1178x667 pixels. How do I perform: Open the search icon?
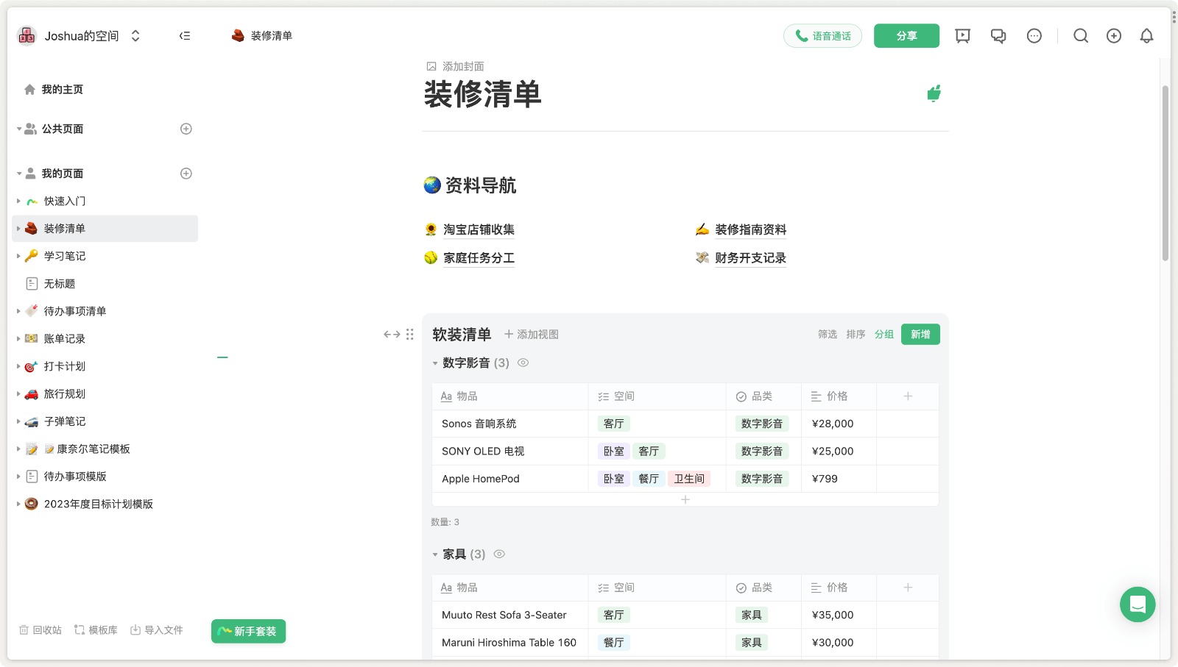tap(1081, 35)
